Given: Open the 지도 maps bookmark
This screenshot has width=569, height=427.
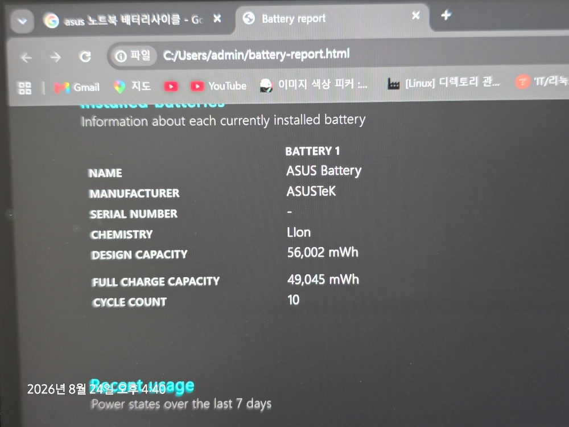Looking at the screenshot, I should pyautogui.click(x=132, y=87).
